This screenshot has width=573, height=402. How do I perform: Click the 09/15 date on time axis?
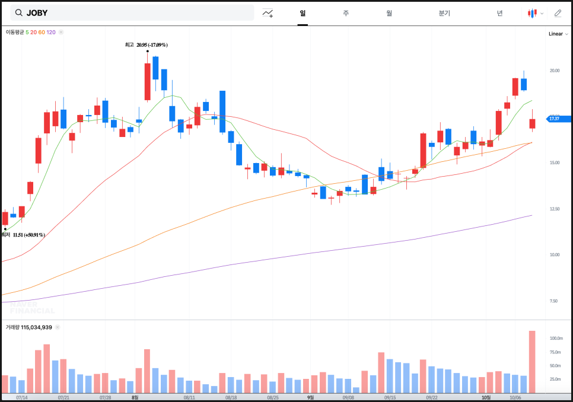point(390,398)
